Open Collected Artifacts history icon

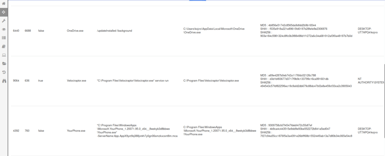4,72
